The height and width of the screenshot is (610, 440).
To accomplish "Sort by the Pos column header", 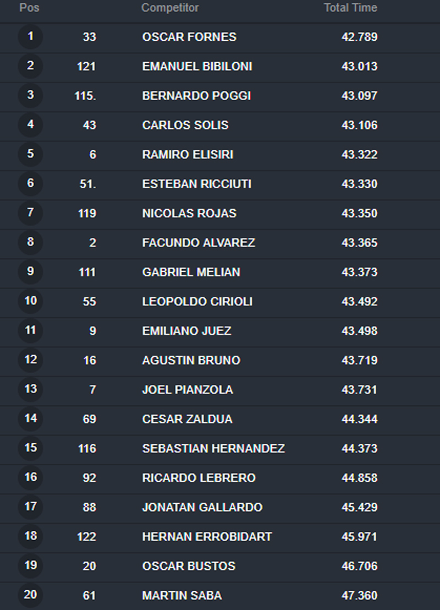I will tap(29, 8).
